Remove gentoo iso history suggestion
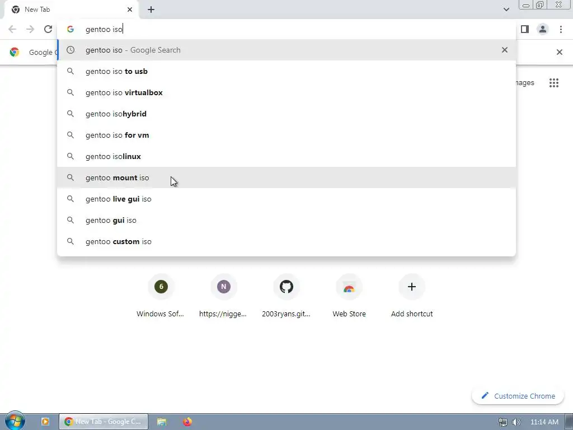573x430 pixels. point(505,50)
